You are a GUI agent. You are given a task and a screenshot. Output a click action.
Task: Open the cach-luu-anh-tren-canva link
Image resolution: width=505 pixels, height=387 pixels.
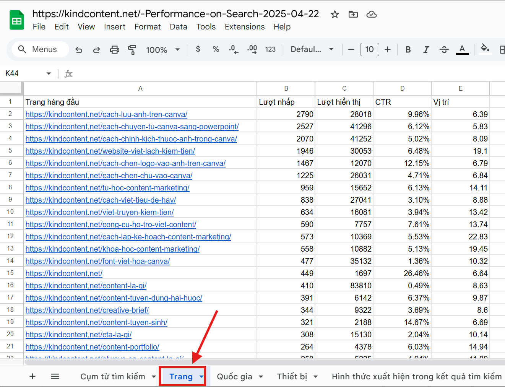[x=106, y=114]
